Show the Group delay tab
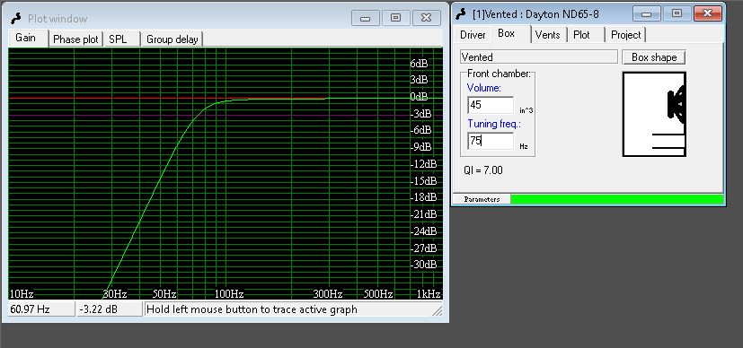This screenshot has width=743, height=348. click(x=172, y=39)
